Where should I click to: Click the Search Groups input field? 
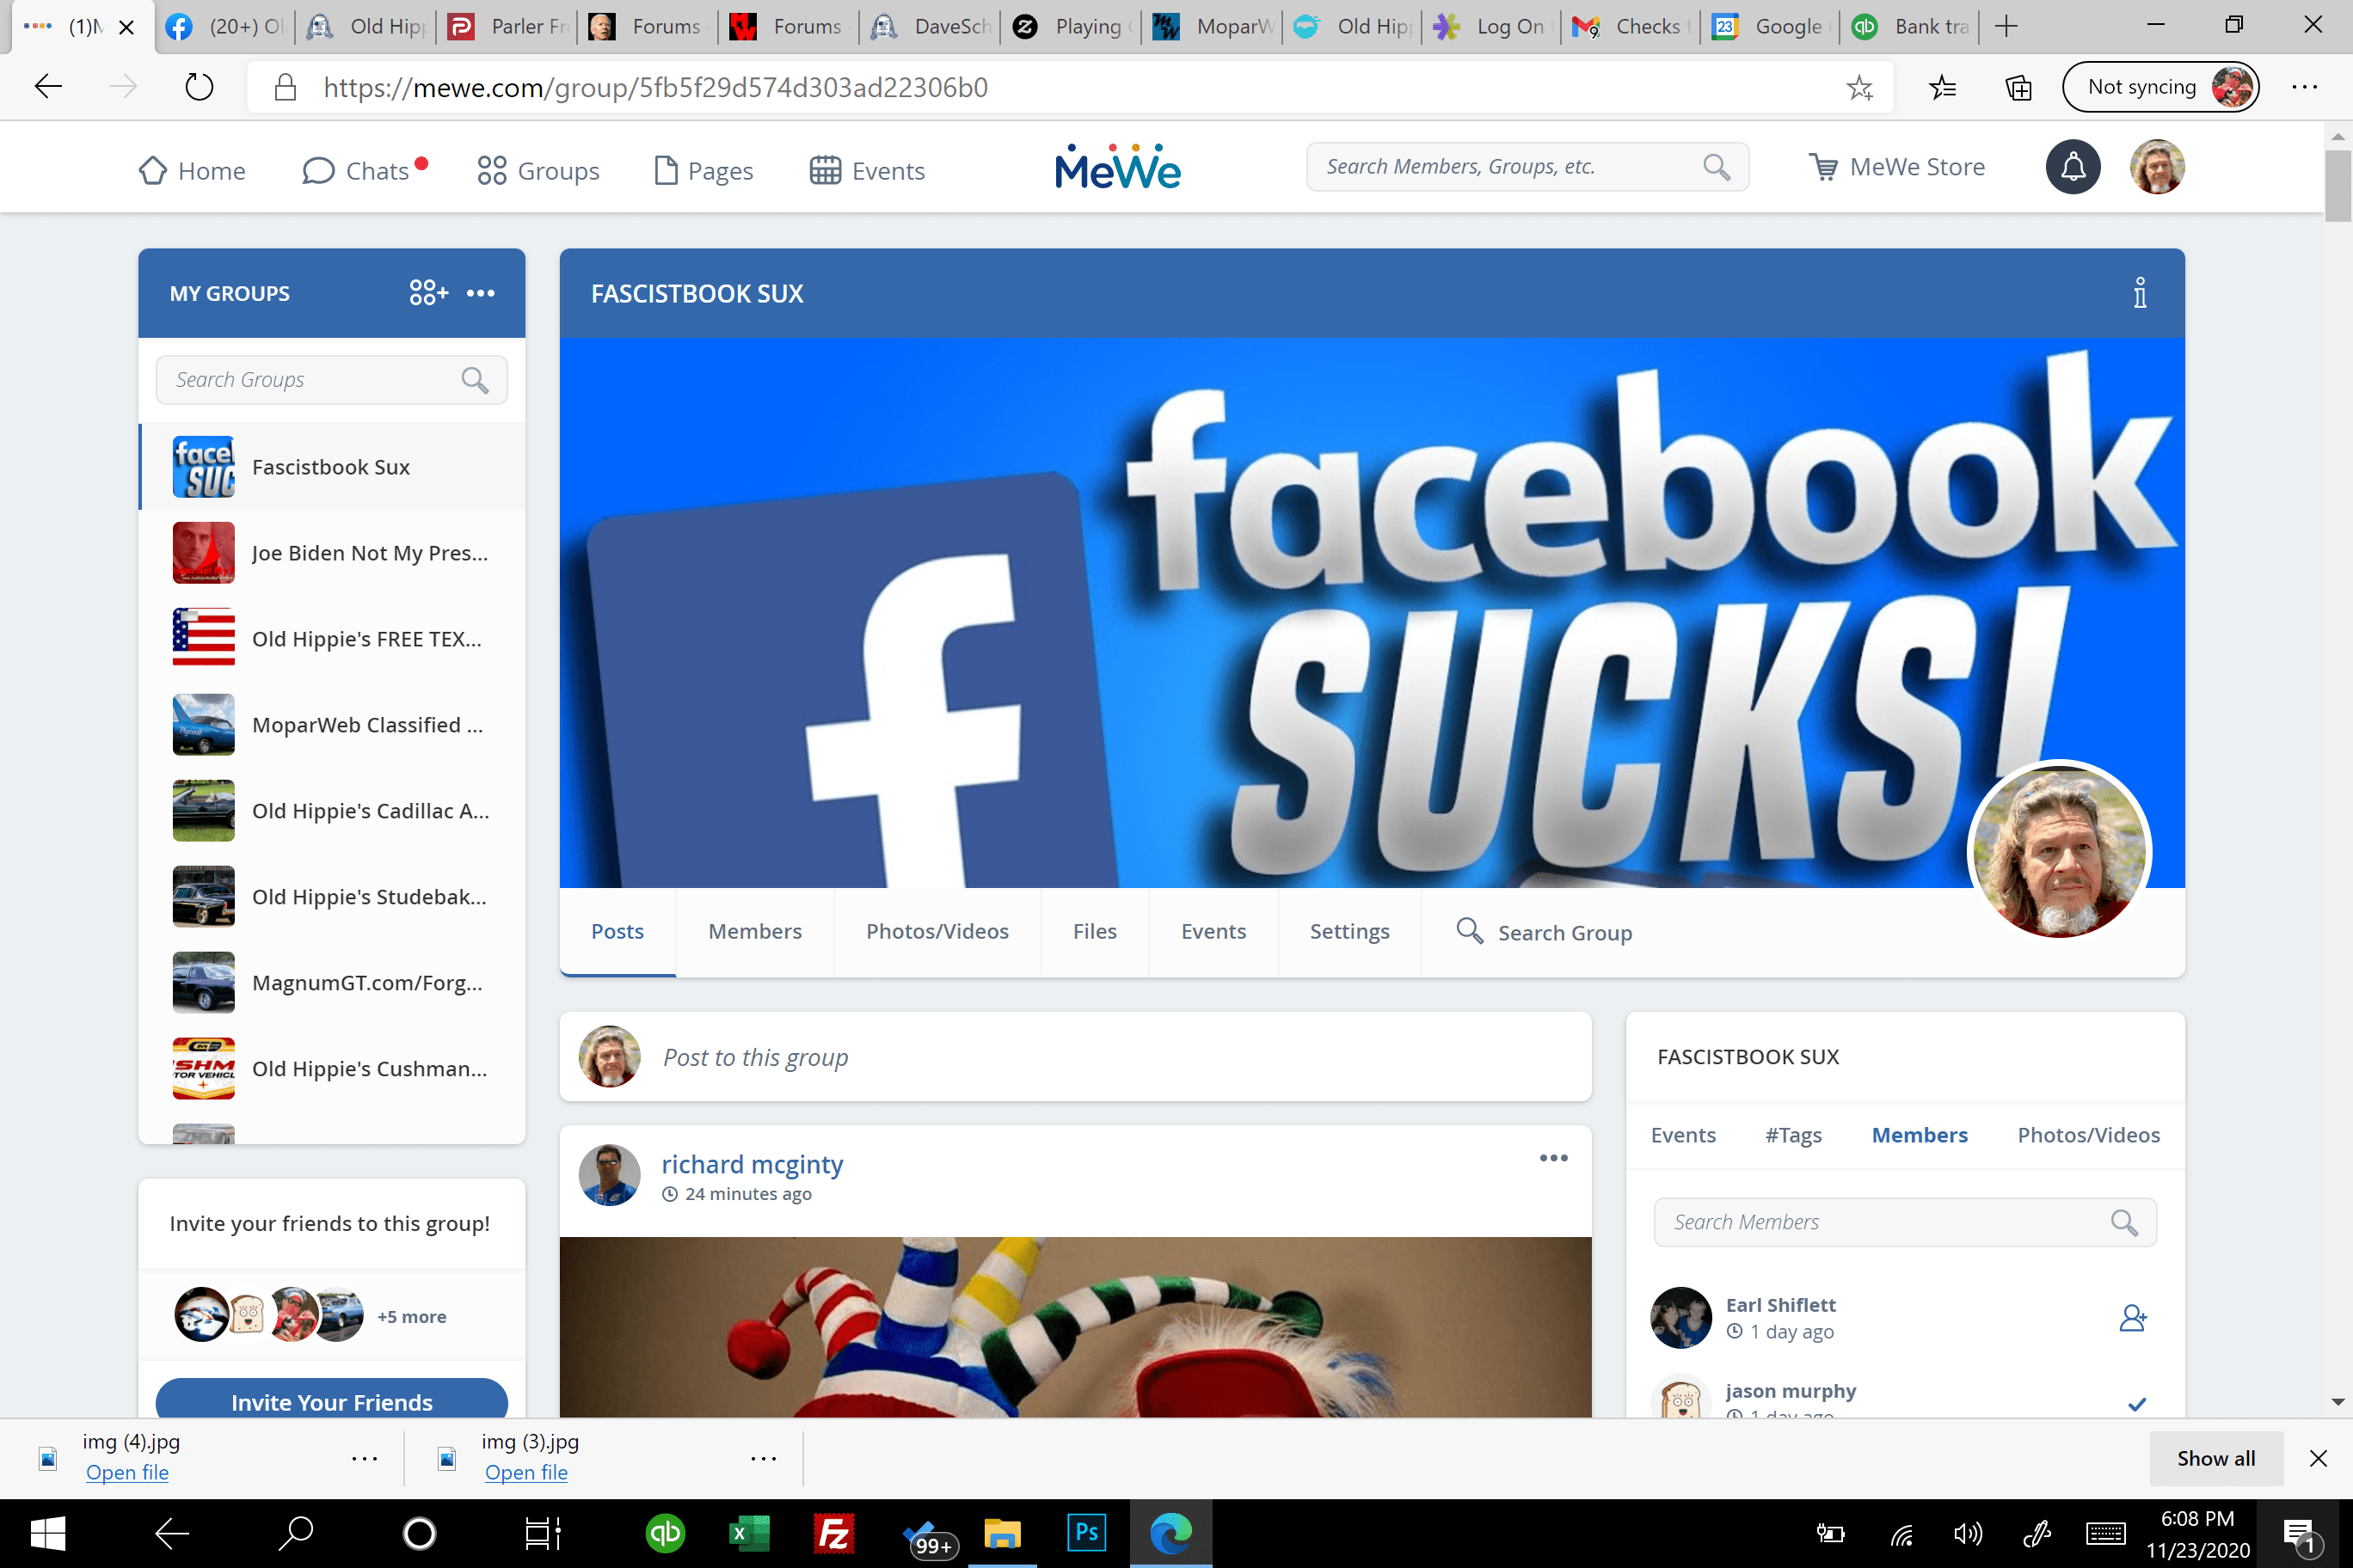[331, 380]
